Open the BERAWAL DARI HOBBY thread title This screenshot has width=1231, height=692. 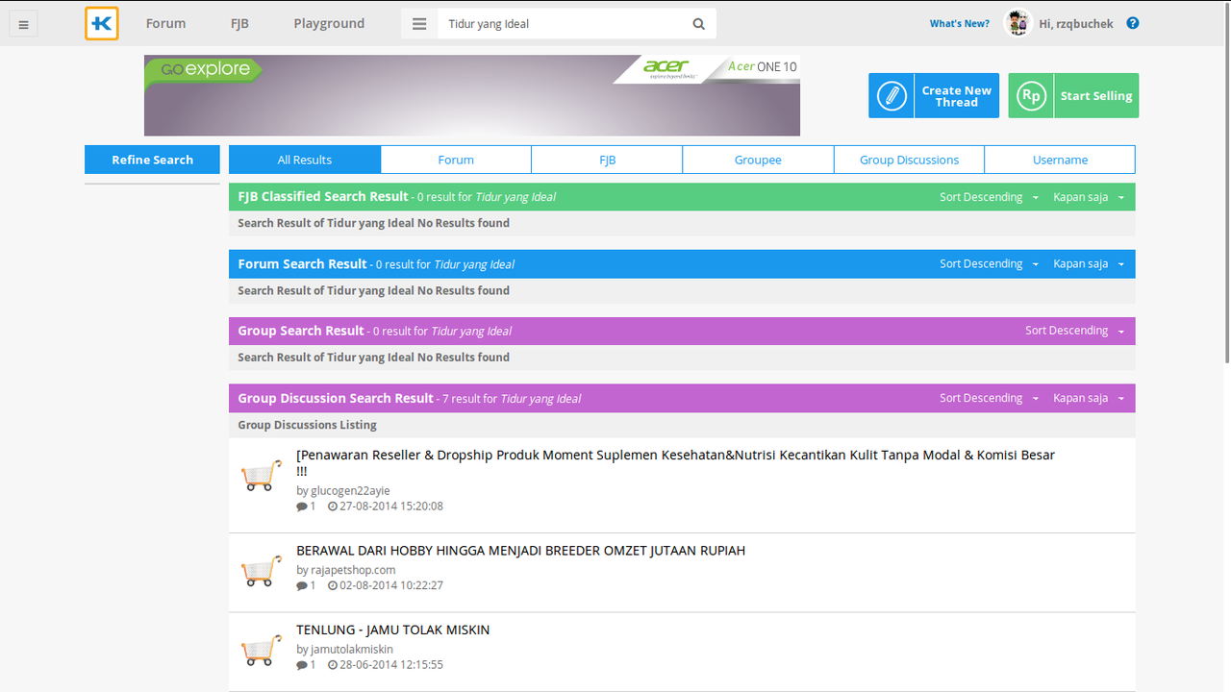coord(520,551)
